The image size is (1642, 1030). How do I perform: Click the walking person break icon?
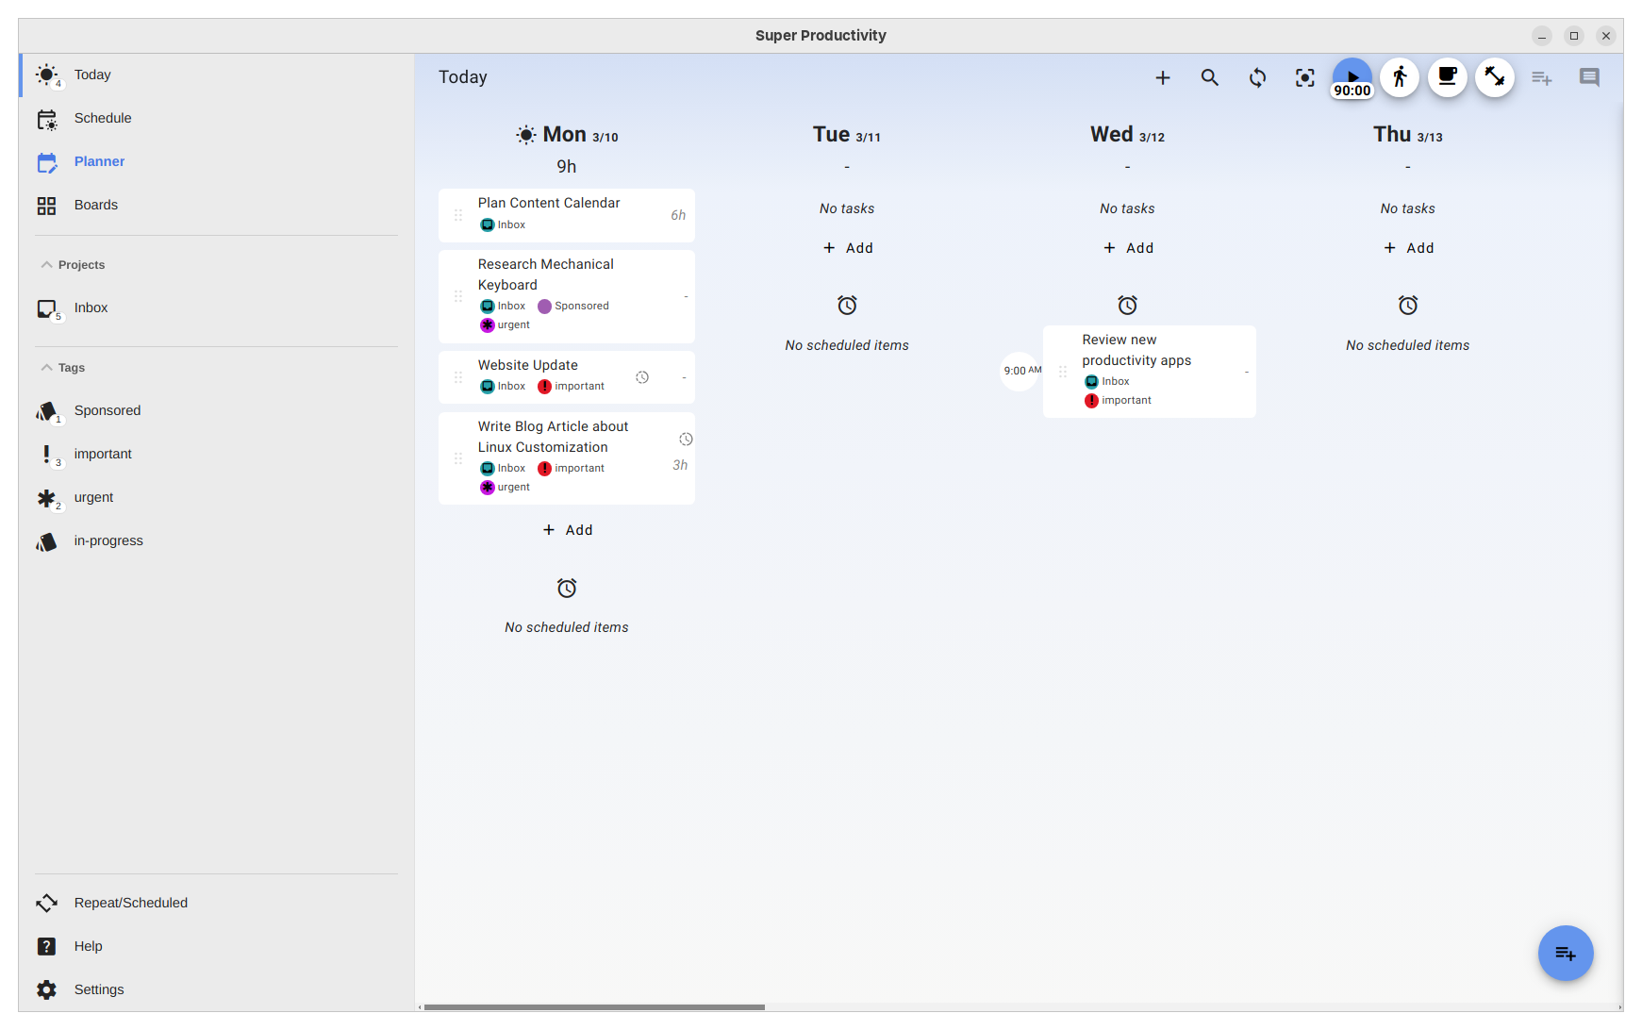pos(1400,77)
